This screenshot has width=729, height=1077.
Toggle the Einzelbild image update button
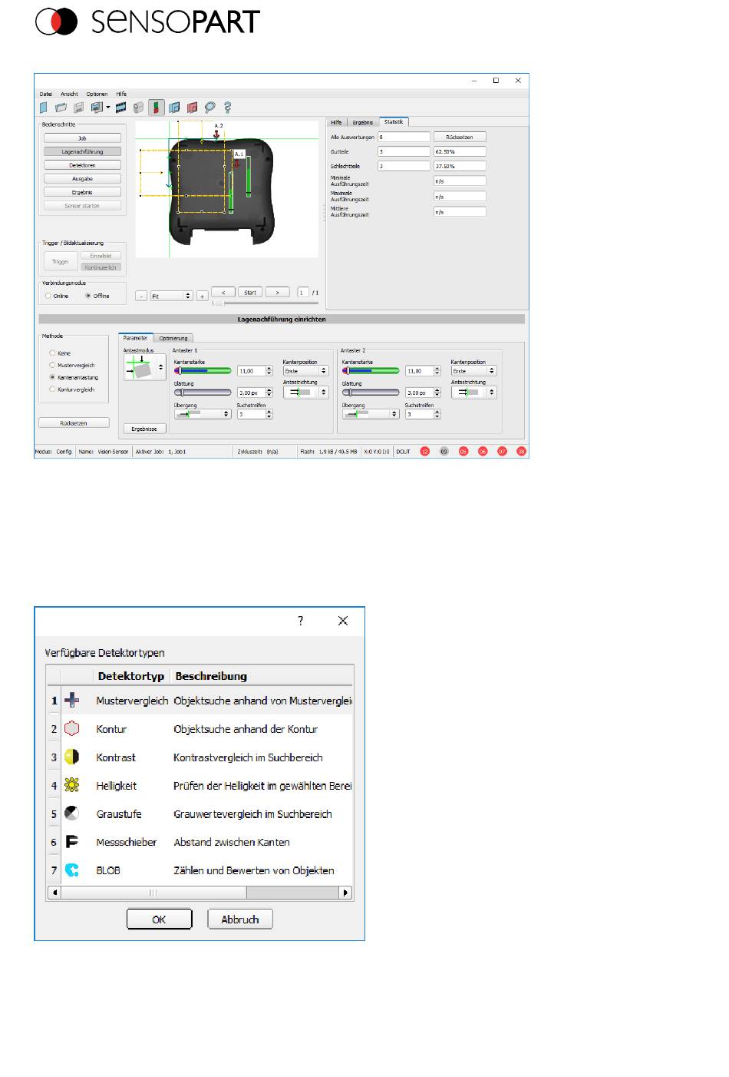click(x=101, y=256)
